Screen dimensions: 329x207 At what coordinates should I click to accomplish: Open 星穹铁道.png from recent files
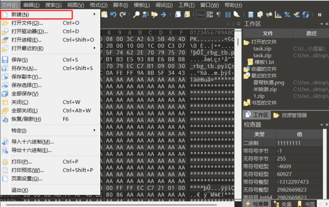click(268, 83)
